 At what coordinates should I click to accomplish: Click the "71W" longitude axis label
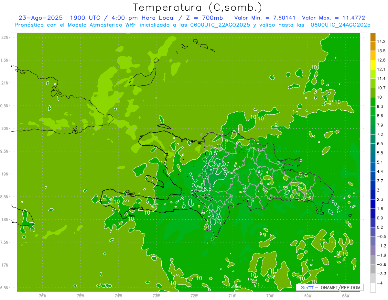232,295
